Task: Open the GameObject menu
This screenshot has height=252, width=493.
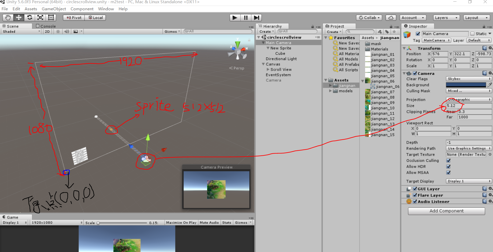Action: pyautogui.click(x=54, y=9)
